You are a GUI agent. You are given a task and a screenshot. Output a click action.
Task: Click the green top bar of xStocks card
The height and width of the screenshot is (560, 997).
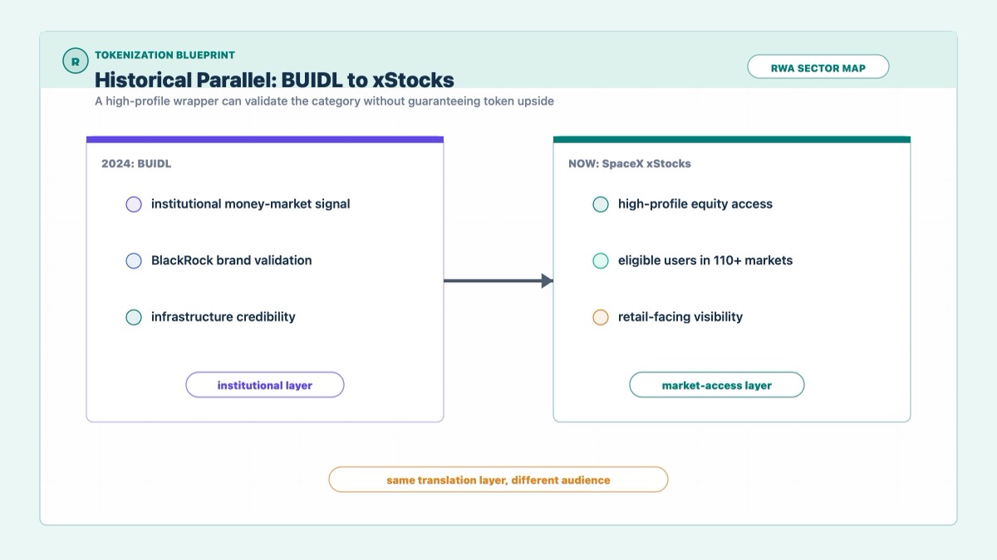click(732, 139)
